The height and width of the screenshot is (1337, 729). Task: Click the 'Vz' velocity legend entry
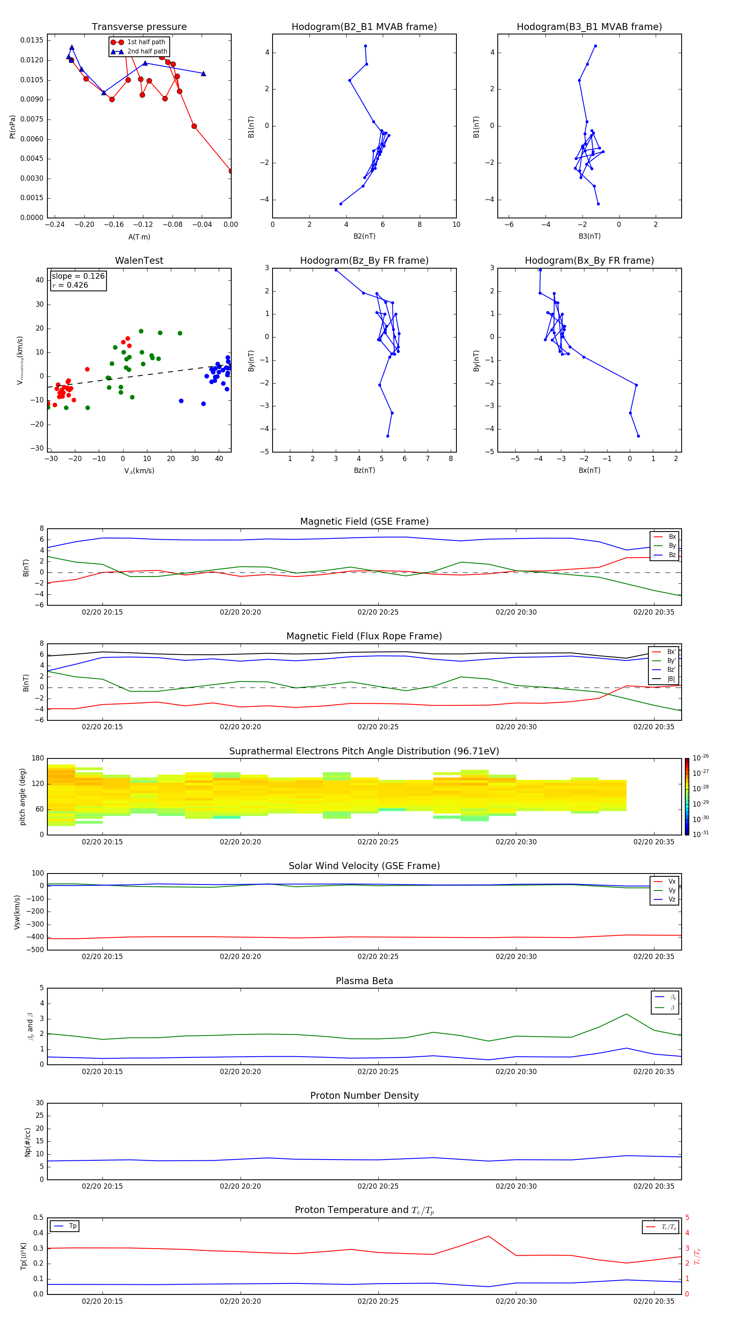[x=665, y=899]
